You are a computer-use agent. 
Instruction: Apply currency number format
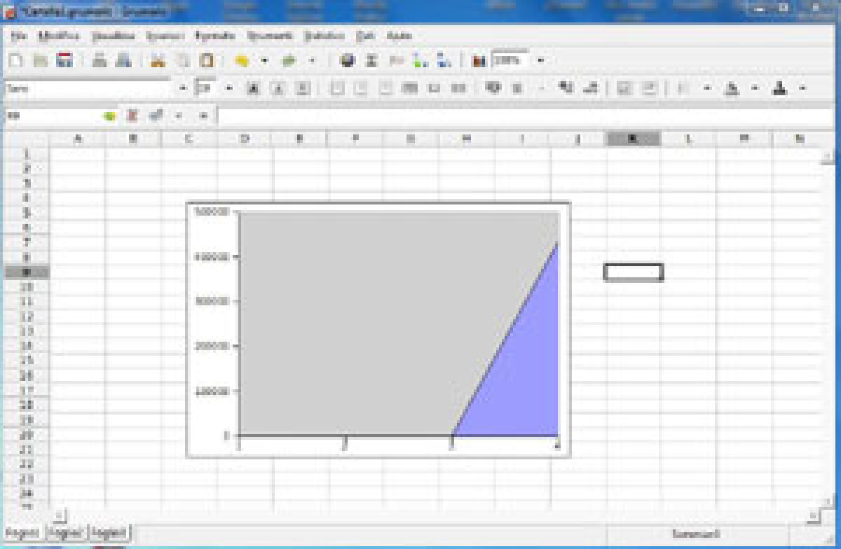[x=493, y=88]
